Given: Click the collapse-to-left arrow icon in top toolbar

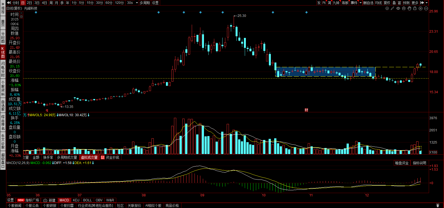Looking at the screenshot, I should pyautogui.click(x=422, y=3).
